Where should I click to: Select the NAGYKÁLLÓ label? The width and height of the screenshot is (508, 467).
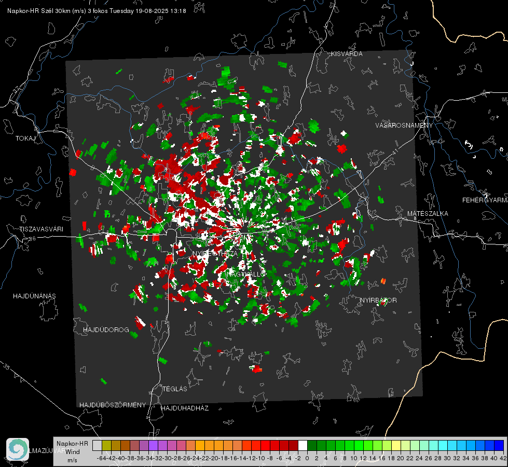point(246,274)
